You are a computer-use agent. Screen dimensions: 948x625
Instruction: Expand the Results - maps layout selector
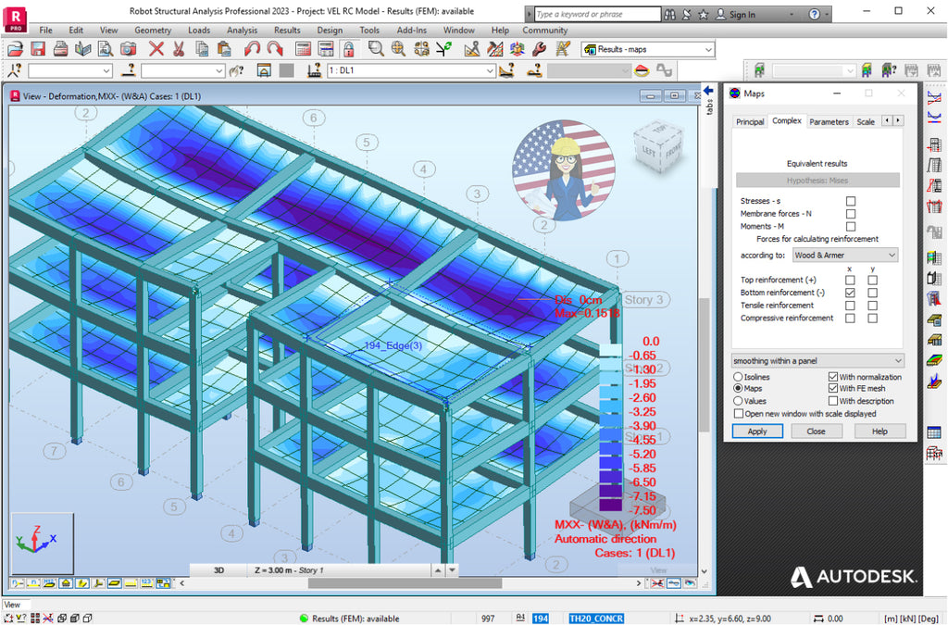[x=708, y=48]
